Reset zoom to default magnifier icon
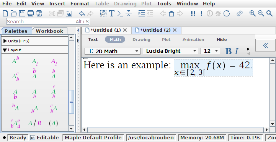 (269, 13)
